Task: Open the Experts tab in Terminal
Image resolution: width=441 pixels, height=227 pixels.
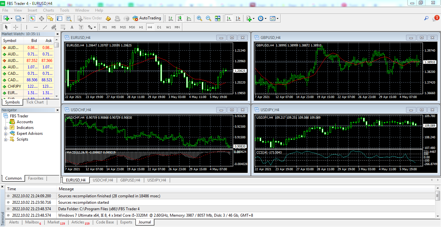Action: coord(126,222)
